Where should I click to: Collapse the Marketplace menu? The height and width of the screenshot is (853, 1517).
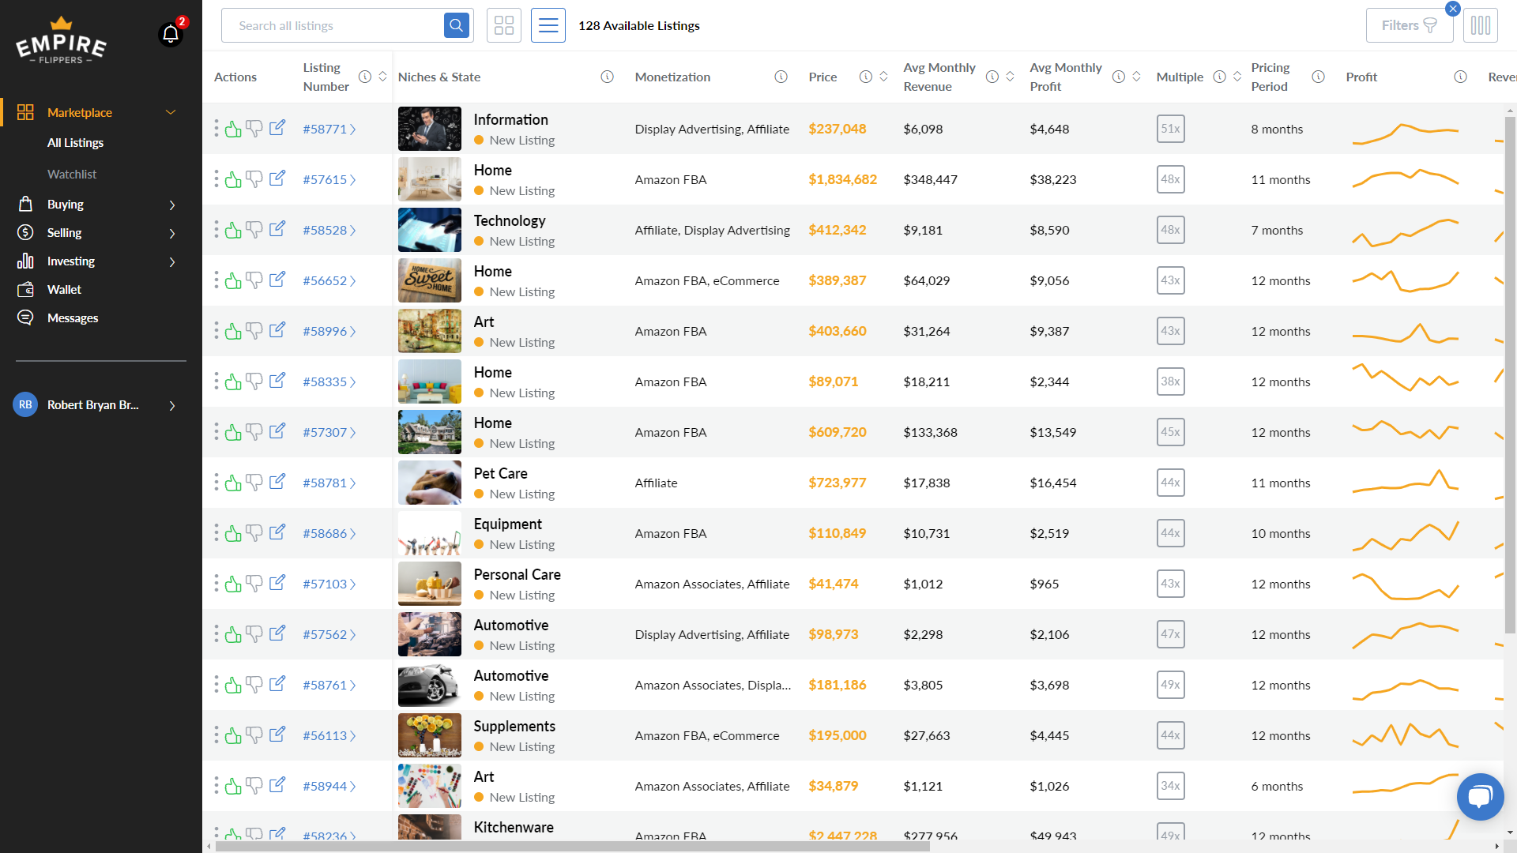(x=171, y=112)
